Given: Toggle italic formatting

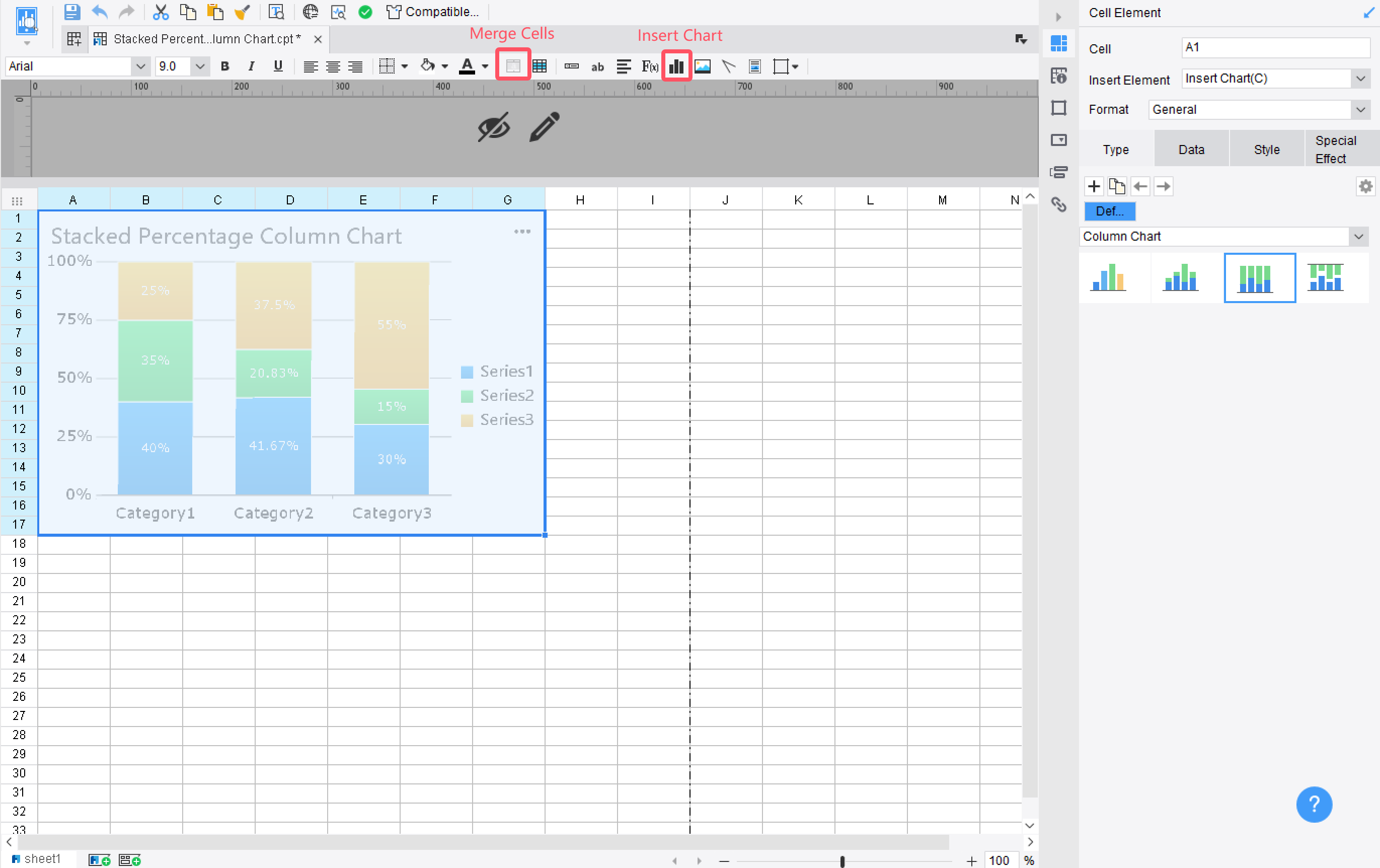Looking at the screenshot, I should 251,66.
